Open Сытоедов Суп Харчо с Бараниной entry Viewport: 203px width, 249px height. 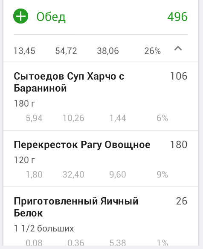pos(101,96)
